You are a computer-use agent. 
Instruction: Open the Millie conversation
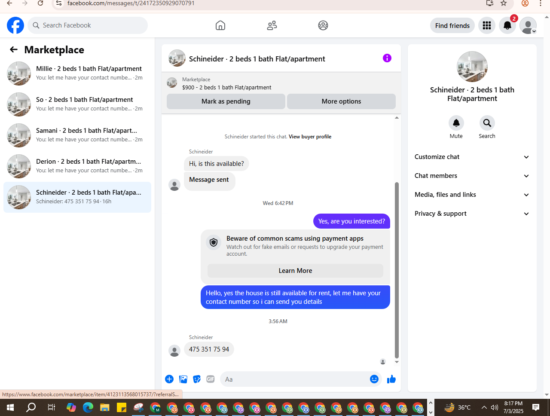click(x=77, y=73)
